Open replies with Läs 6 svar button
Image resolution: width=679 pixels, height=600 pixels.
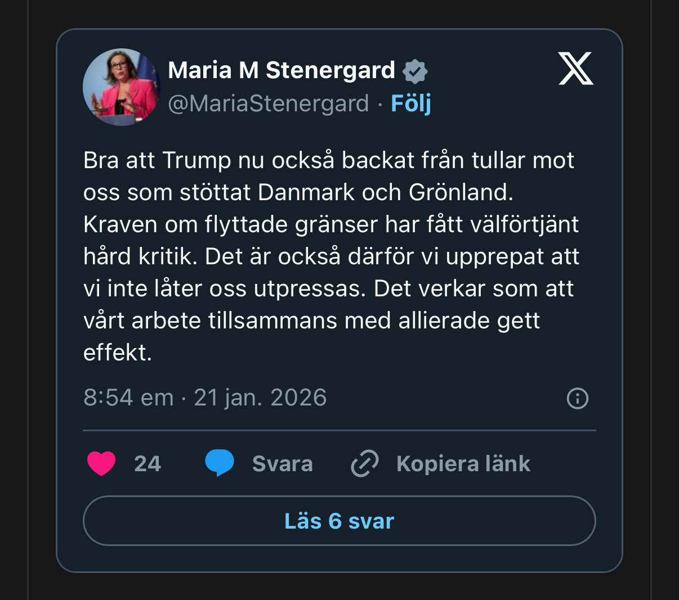point(339,521)
